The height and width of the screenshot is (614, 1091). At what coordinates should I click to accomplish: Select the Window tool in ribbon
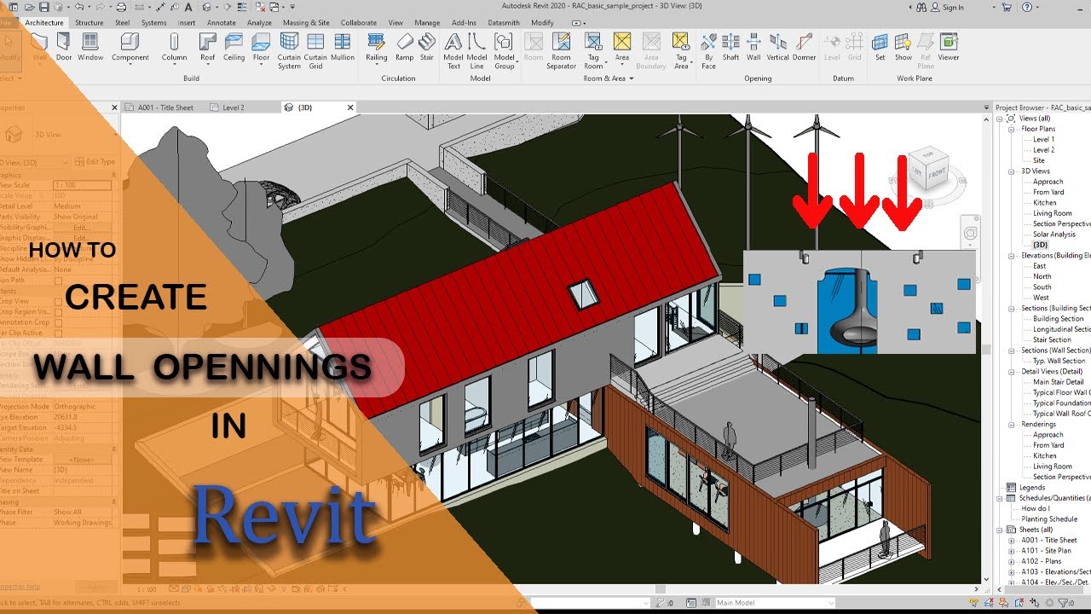tap(90, 47)
